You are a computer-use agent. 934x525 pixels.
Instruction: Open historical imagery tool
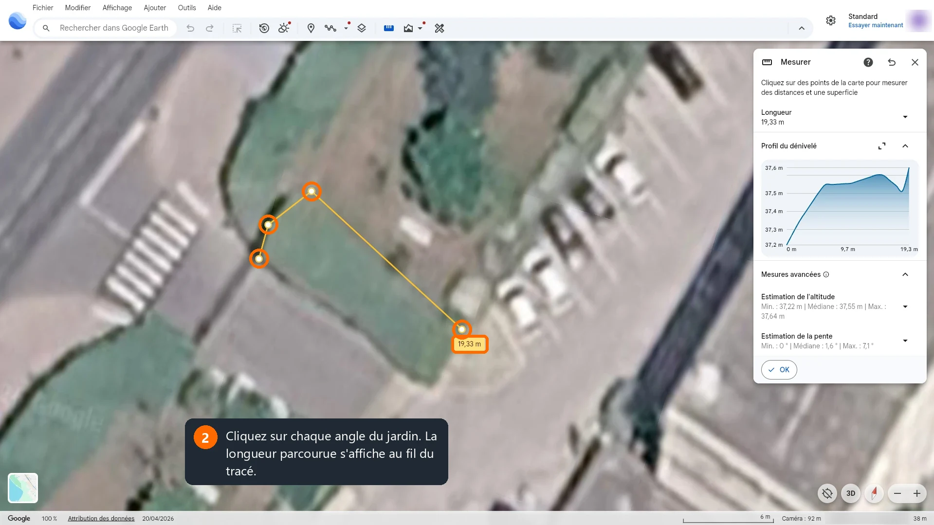264,28
